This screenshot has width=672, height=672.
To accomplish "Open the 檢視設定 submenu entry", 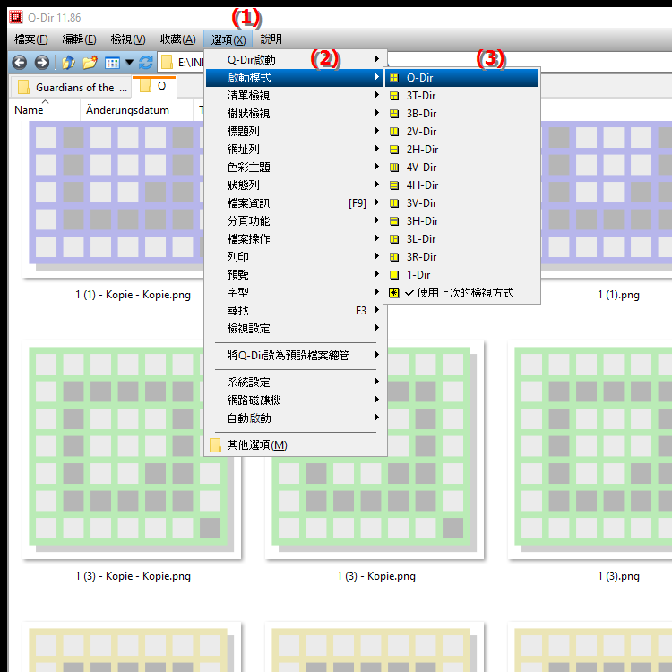I will tap(296, 329).
